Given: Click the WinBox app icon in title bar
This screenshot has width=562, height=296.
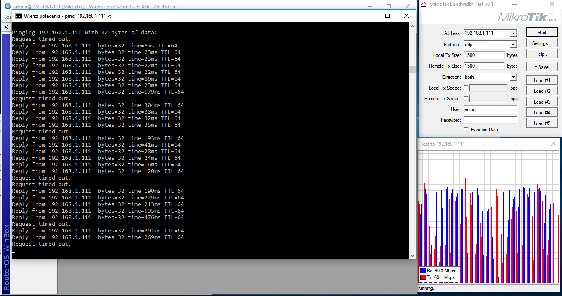Looking at the screenshot, I should [7, 6].
